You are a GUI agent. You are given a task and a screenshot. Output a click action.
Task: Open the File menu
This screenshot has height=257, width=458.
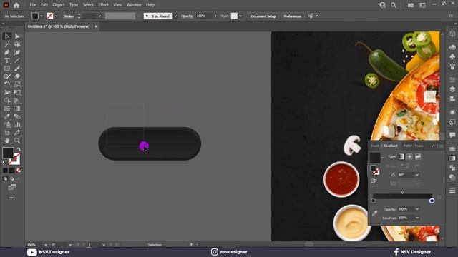coord(33,5)
